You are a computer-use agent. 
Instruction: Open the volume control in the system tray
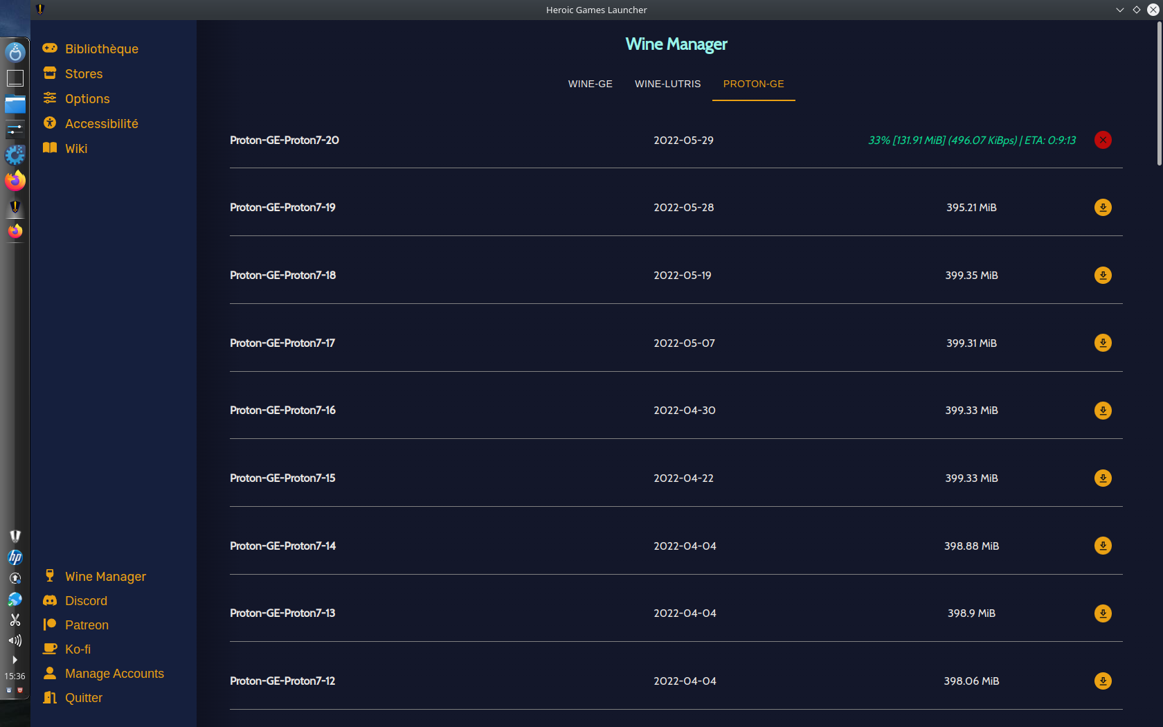15,640
